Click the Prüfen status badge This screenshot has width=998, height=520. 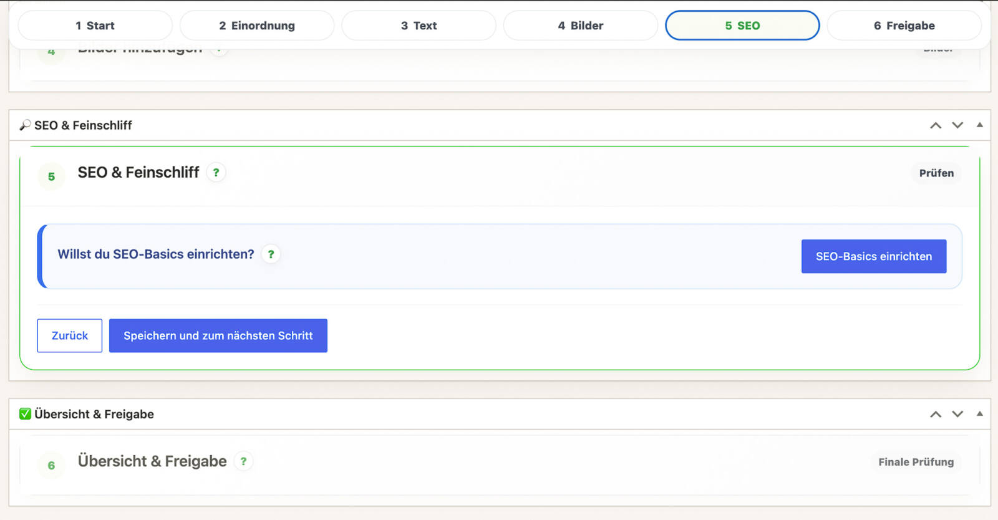point(936,173)
